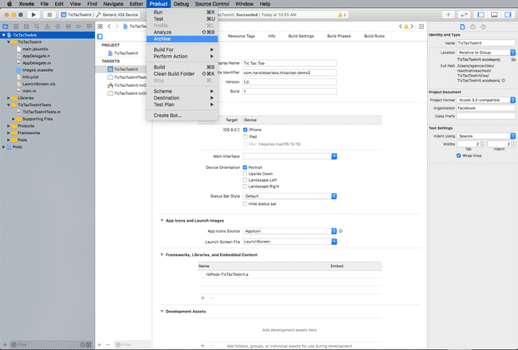This screenshot has width=518, height=350.
Task: Click the code review arrows button
Action: [464, 14]
